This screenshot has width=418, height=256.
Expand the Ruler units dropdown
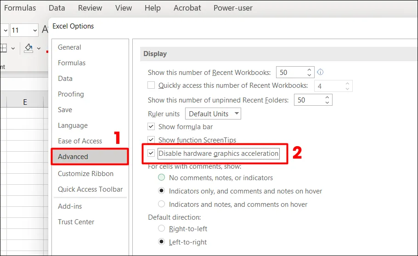[x=237, y=114]
